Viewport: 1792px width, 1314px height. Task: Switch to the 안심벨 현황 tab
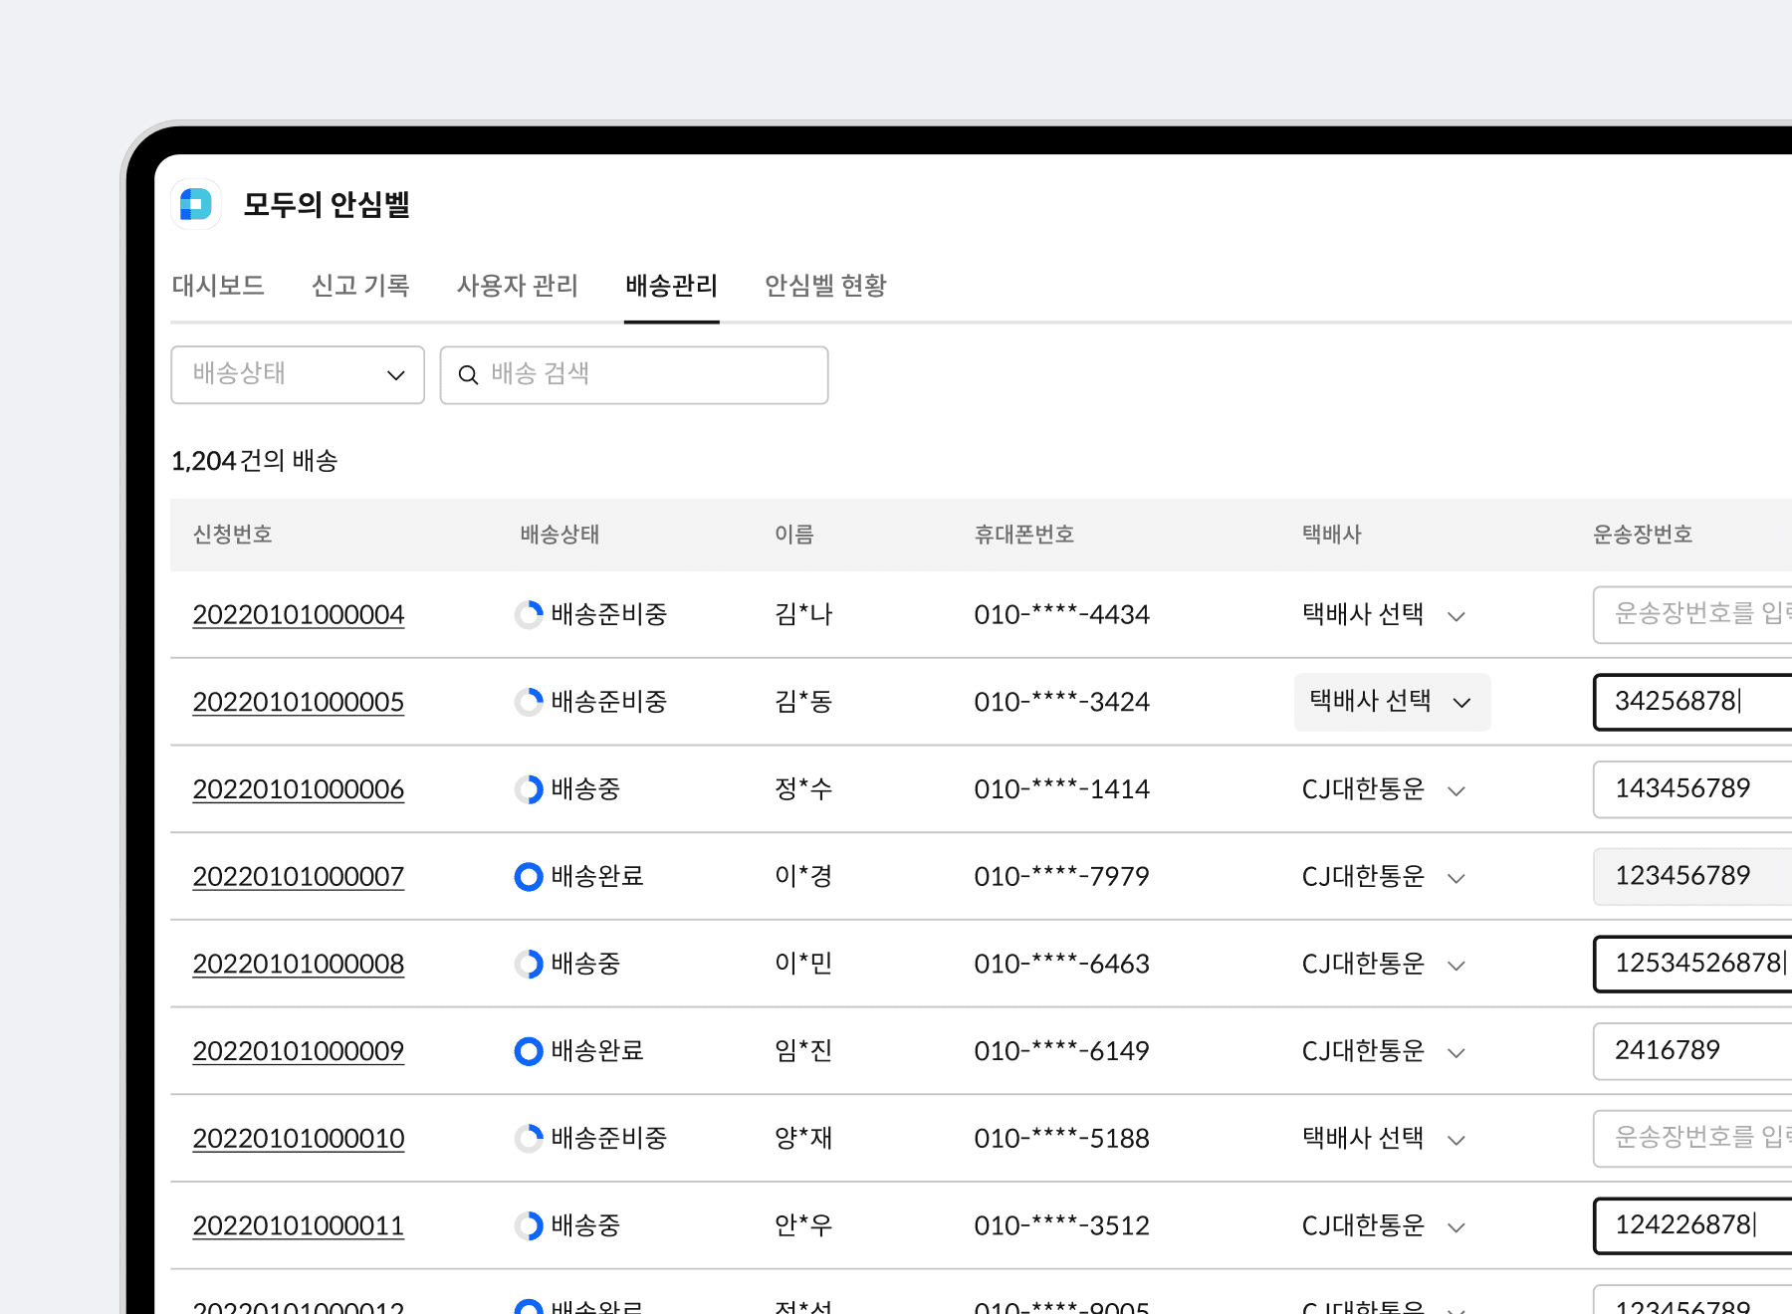(824, 287)
